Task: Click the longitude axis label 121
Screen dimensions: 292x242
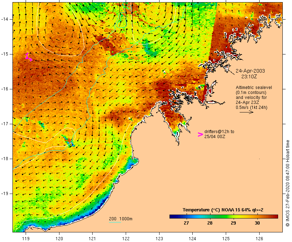Action: pyautogui.click(x=92, y=238)
